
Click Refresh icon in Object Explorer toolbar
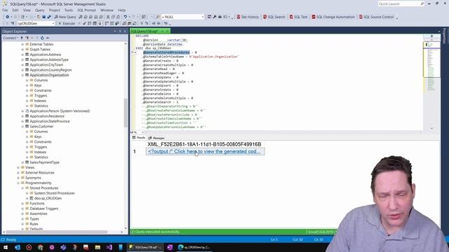click(42, 38)
